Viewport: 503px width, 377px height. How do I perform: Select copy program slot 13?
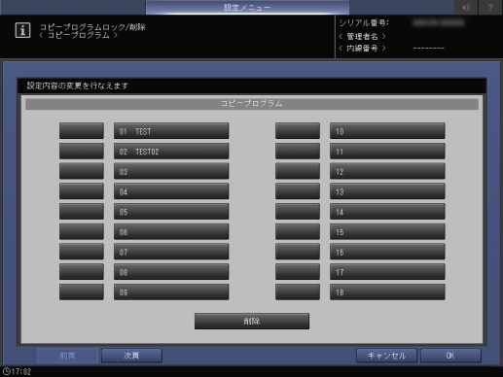387,191
